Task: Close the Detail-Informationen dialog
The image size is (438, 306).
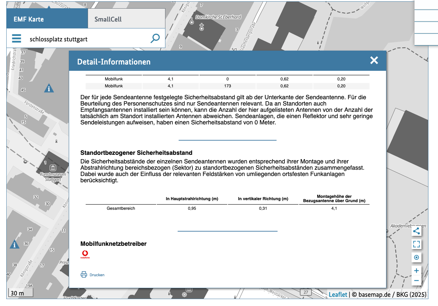Action: [374, 60]
